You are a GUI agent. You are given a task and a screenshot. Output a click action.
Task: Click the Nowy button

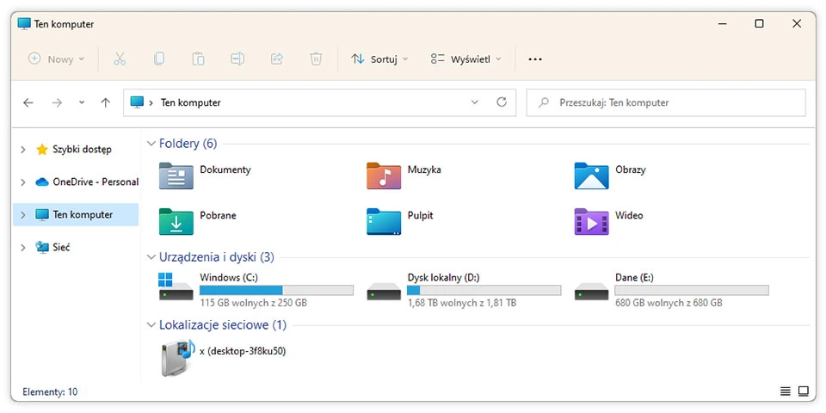click(57, 59)
